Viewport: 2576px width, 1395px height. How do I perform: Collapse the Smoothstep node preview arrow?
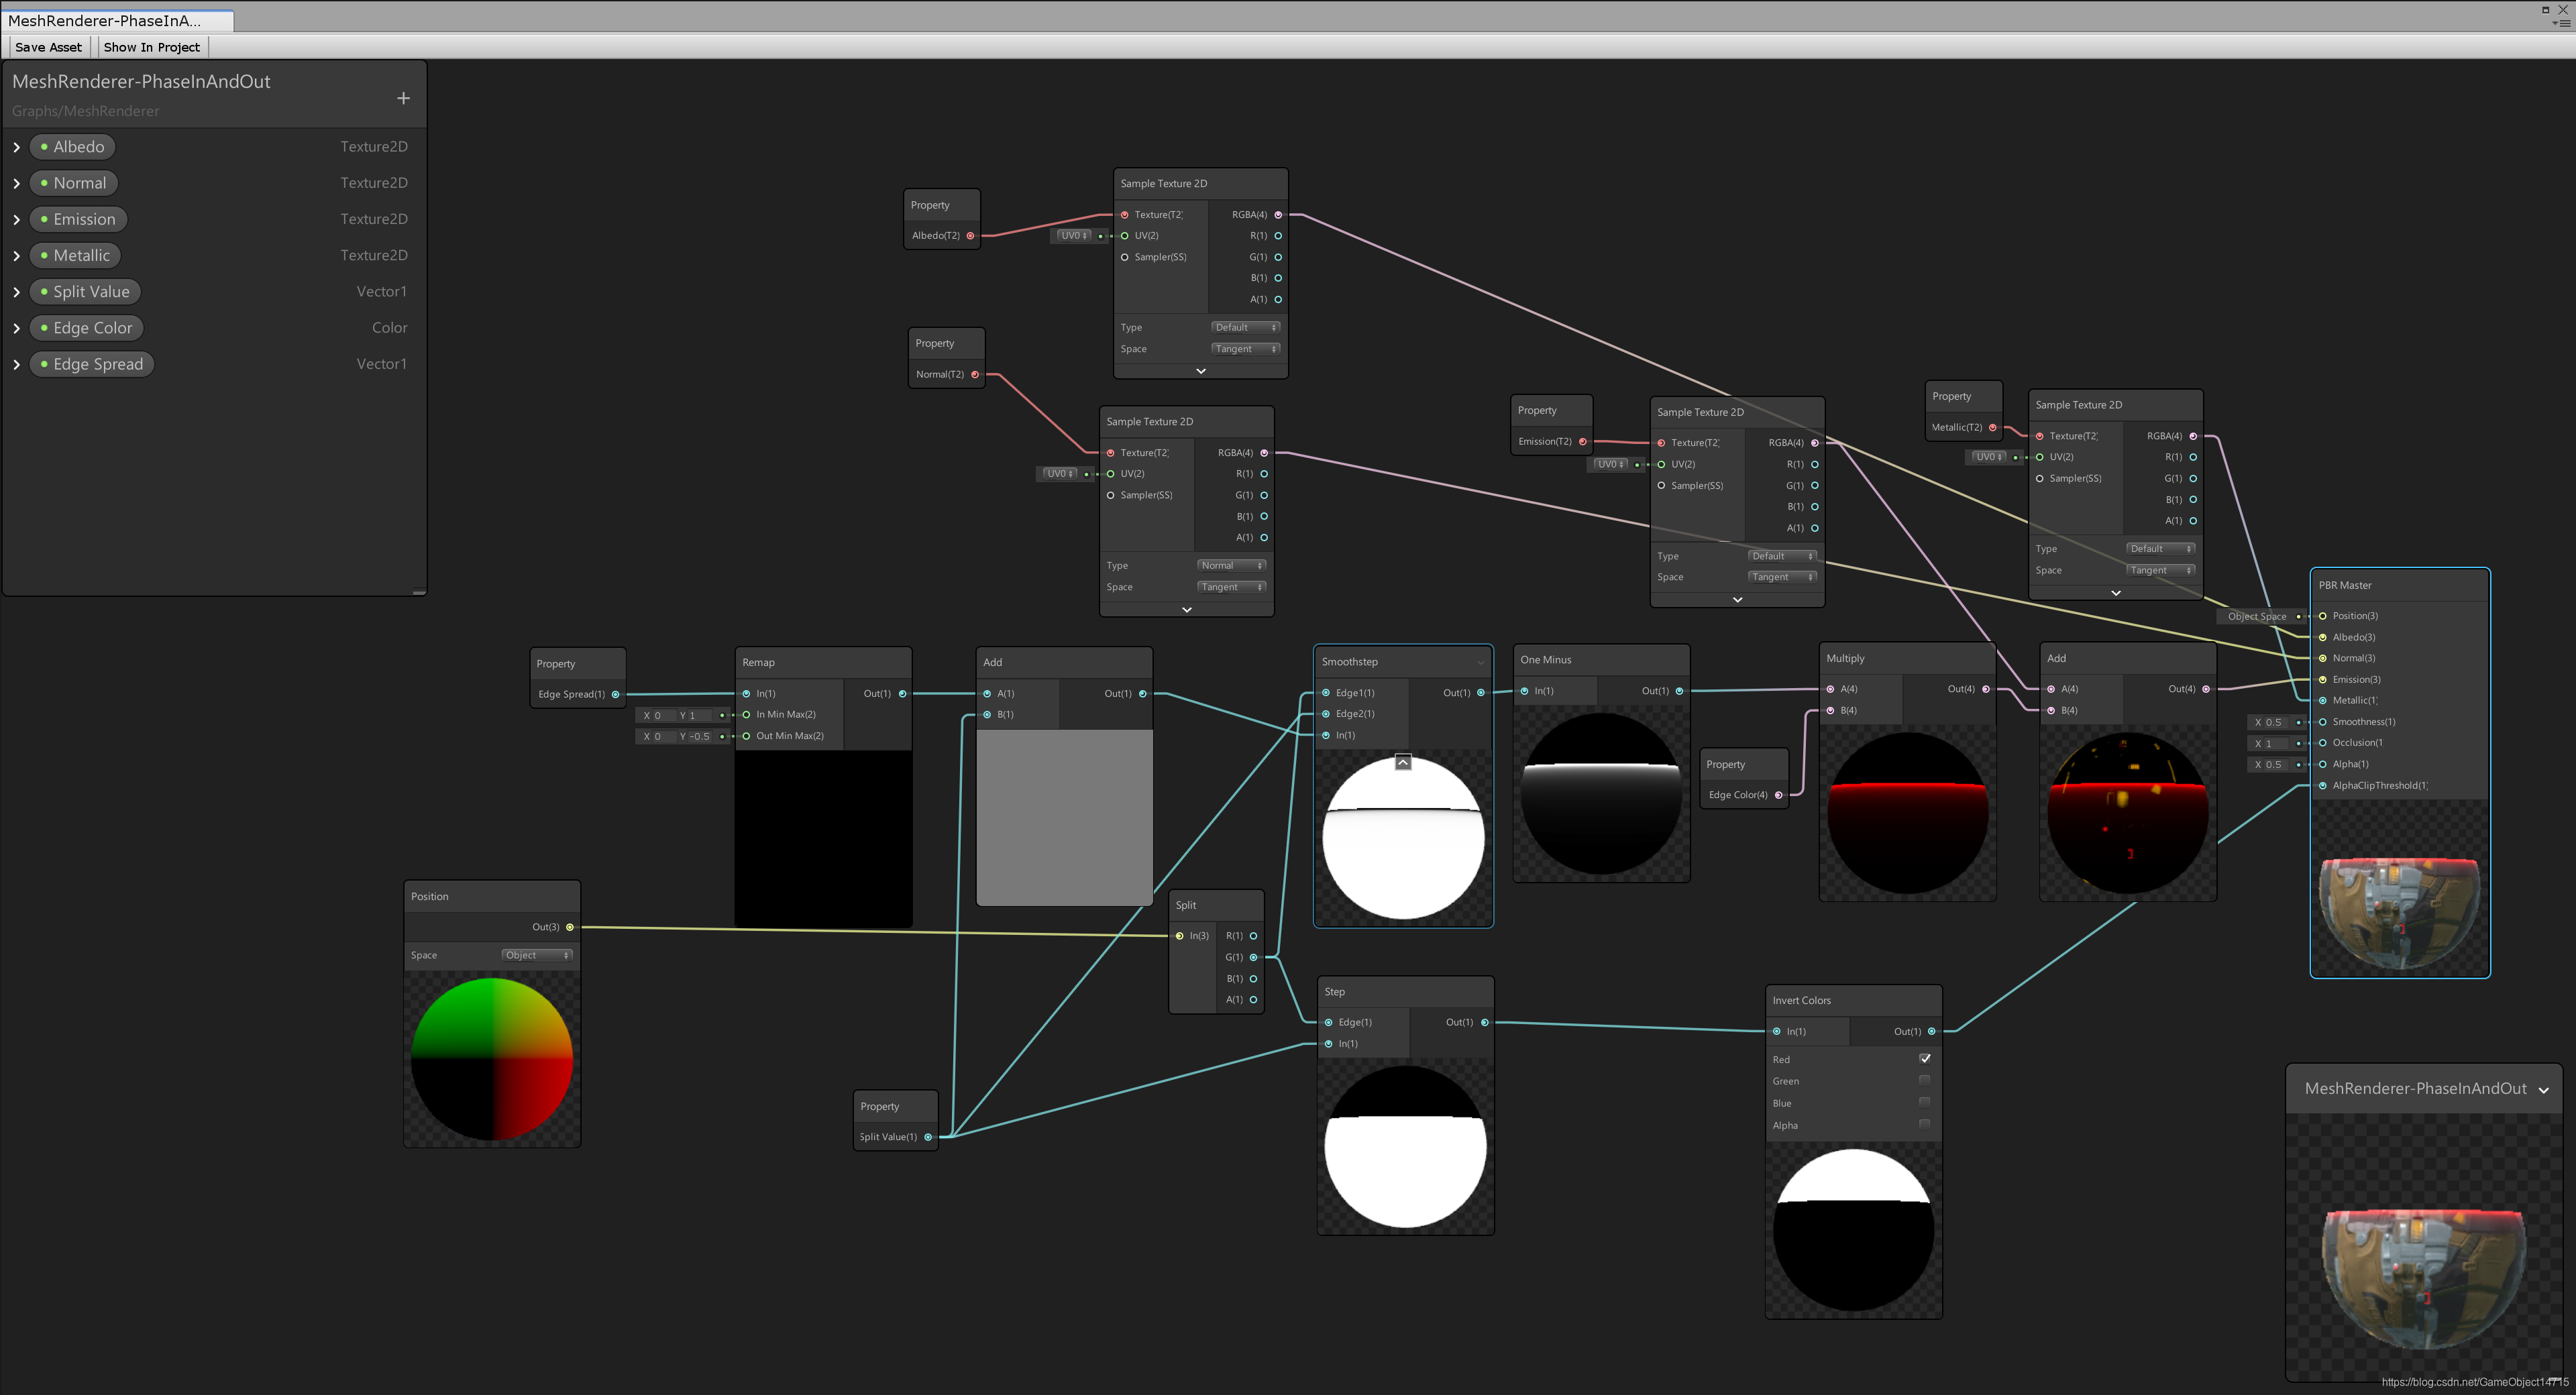tap(1403, 763)
